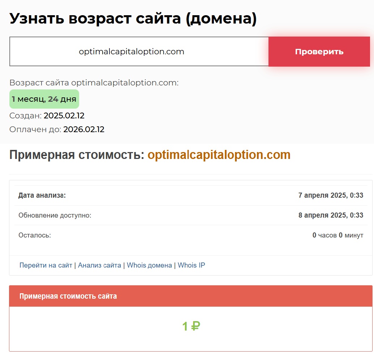The image size is (374, 353).
Task: Click the '8 апреля 2025, 0:33' value
Action: click(x=331, y=215)
